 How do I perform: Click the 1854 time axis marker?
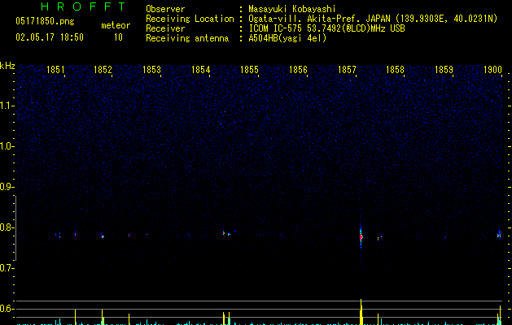pos(200,70)
